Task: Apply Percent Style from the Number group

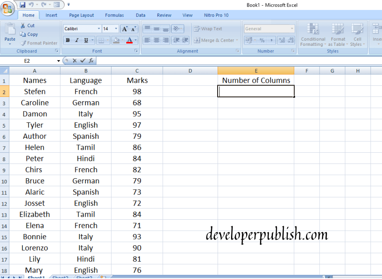Action: (262, 40)
